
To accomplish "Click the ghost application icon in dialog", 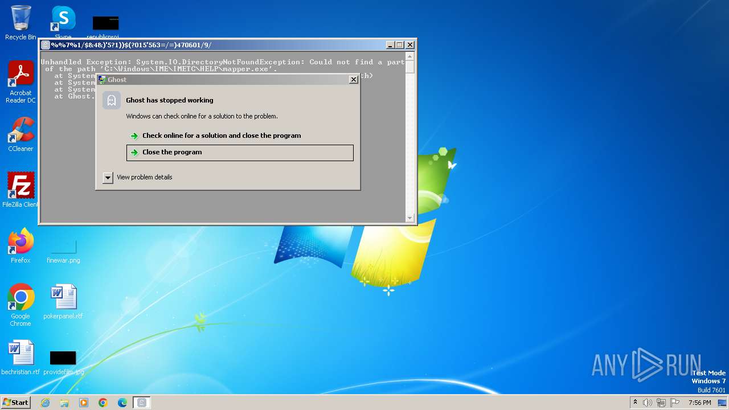I will pyautogui.click(x=112, y=101).
